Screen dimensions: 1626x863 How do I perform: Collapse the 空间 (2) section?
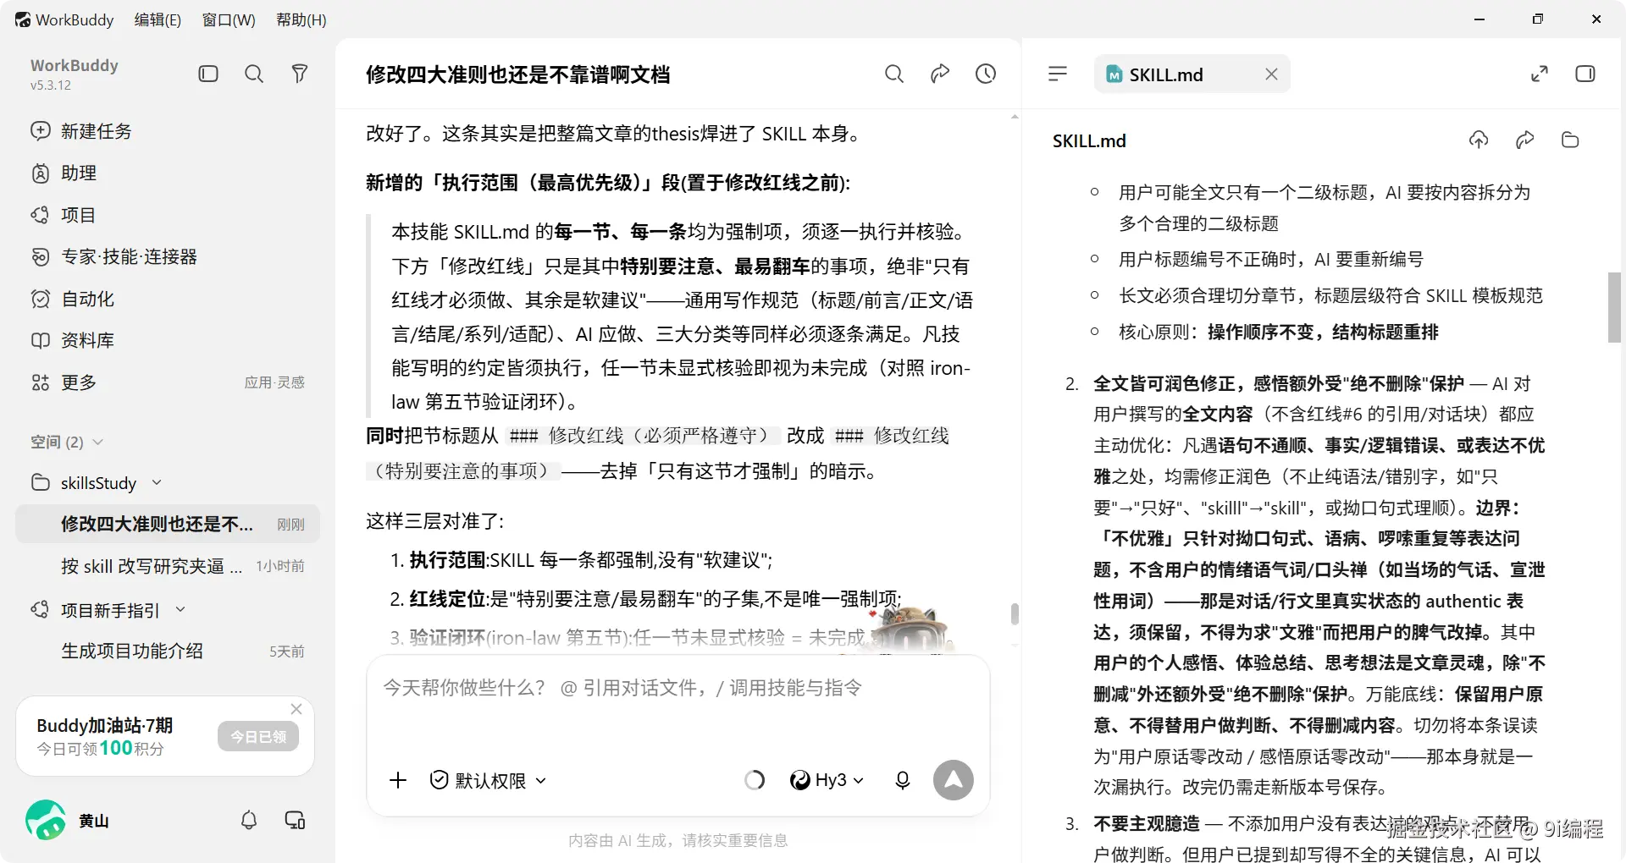(x=68, y=442)
